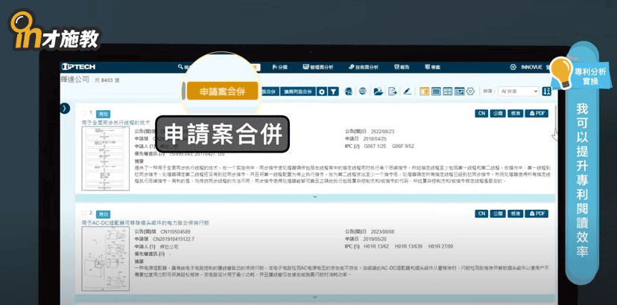
Task: Open the save-to-folder icon
Action: coord(379,91)
